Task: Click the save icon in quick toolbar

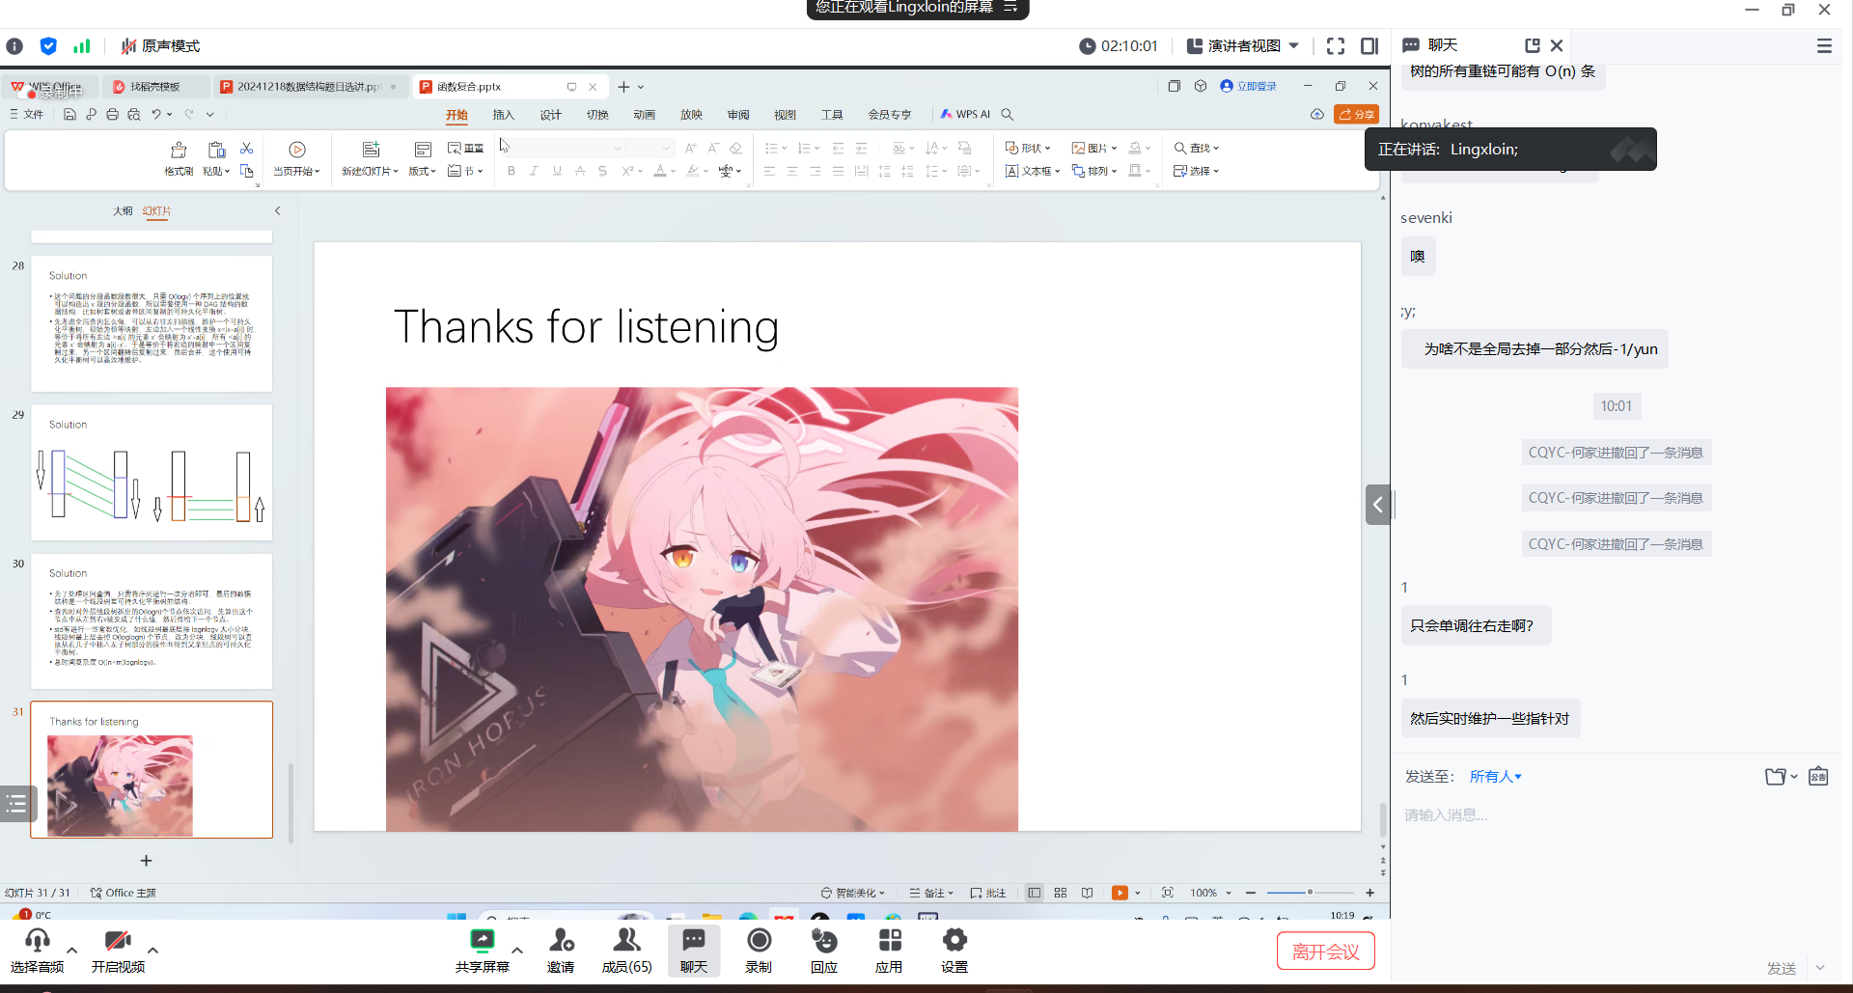Action: pos(69,114)
